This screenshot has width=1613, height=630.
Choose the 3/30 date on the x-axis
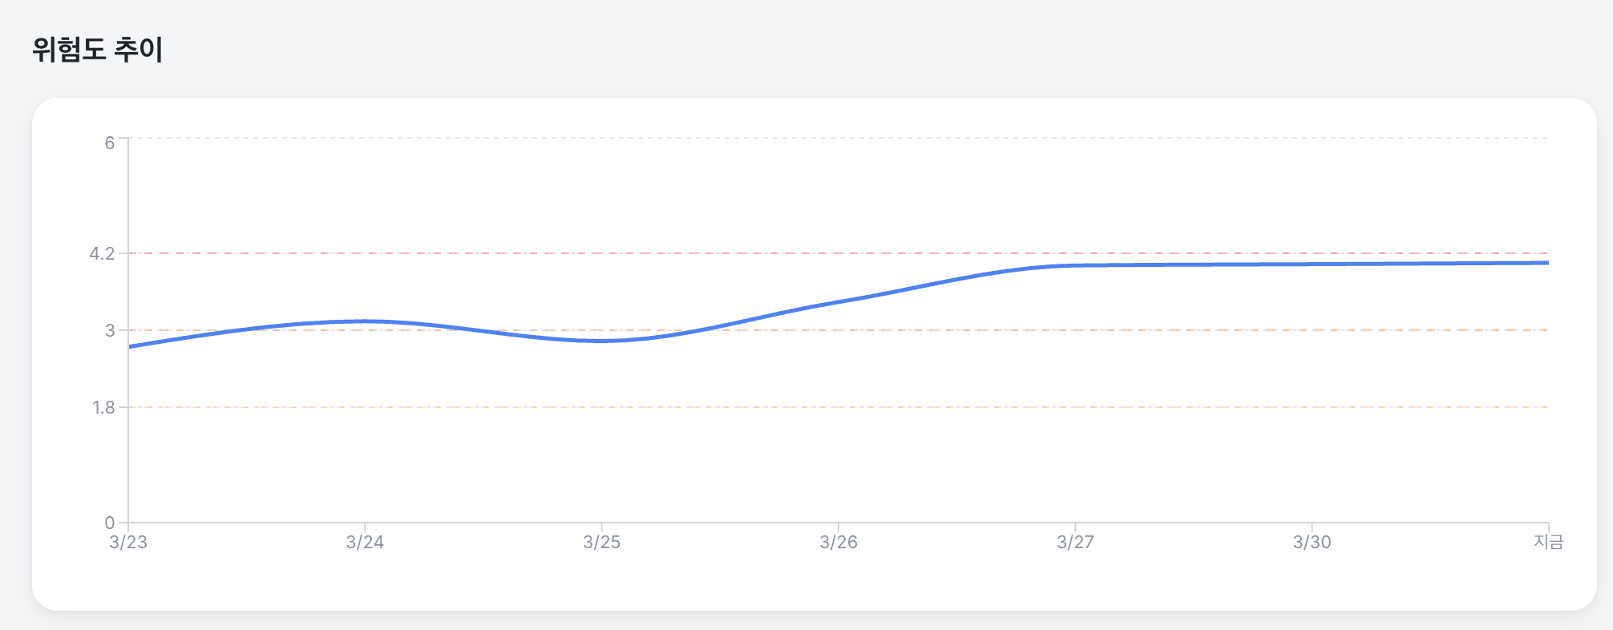click(1312, 543)
